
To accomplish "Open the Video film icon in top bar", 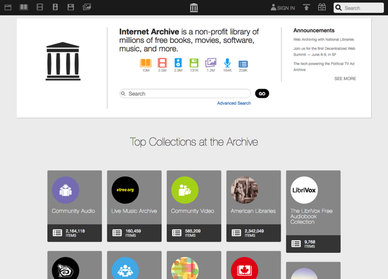I will (39, 7).
